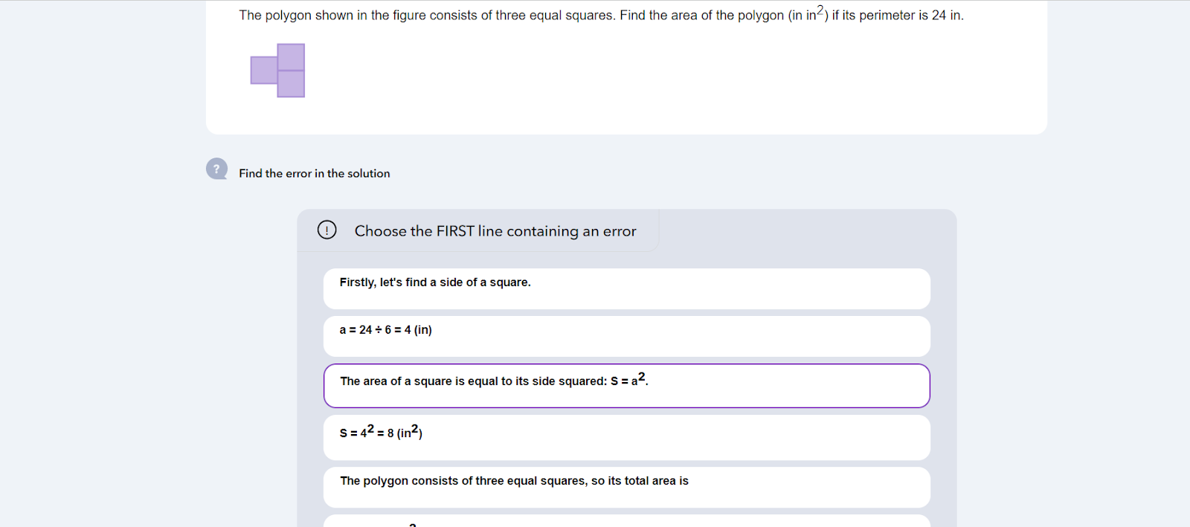This screenshot has height=527, width=1190.
Task: Click '4 (in)' result in the second line
Action: 418,330
